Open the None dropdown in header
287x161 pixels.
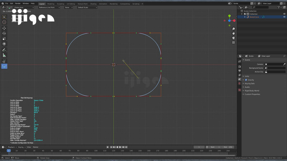pos(69,8)
